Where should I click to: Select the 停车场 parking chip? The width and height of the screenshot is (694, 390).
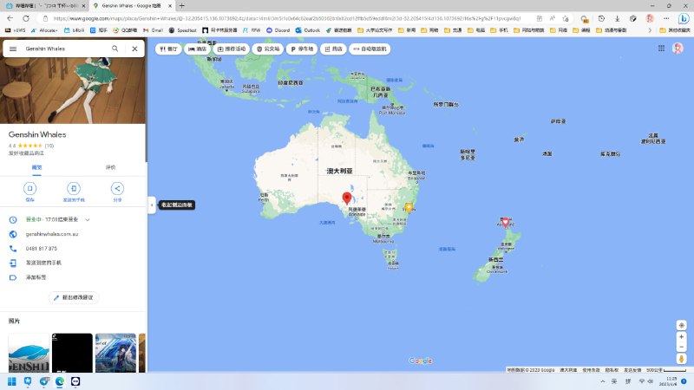(302, 49)
